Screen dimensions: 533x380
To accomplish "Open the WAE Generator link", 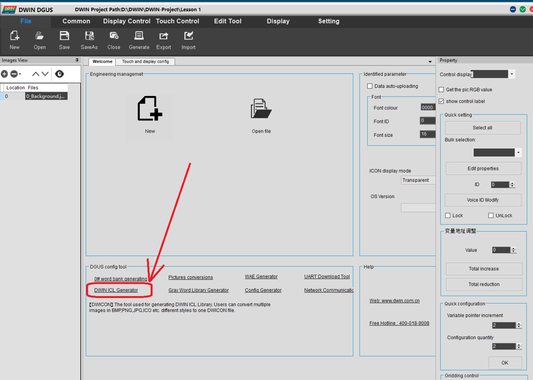I will [x=261, y=276].
